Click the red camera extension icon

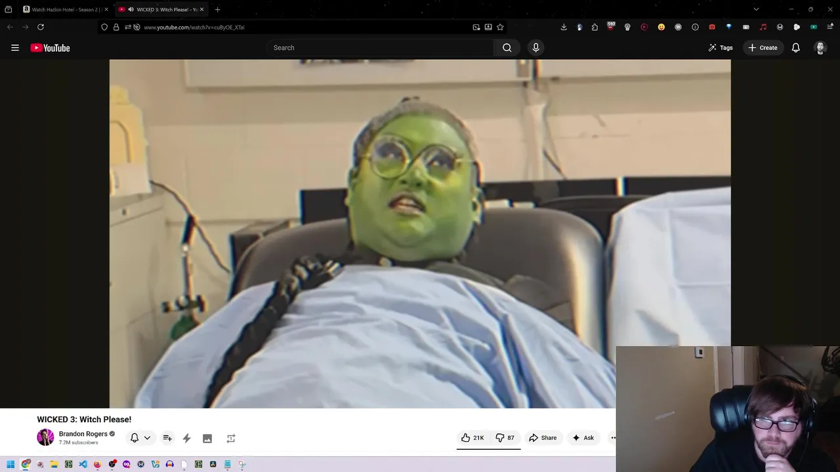point(712,27)
